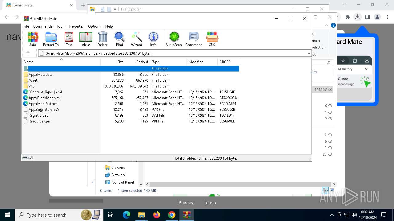Sort list by Size column header
The width and height of the screenshot is (394, 221).
point(113,62)
